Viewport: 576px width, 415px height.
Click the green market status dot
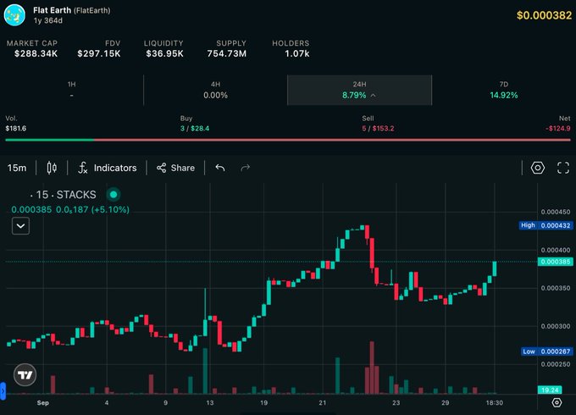pyautogui.click(x=114, y=194)
